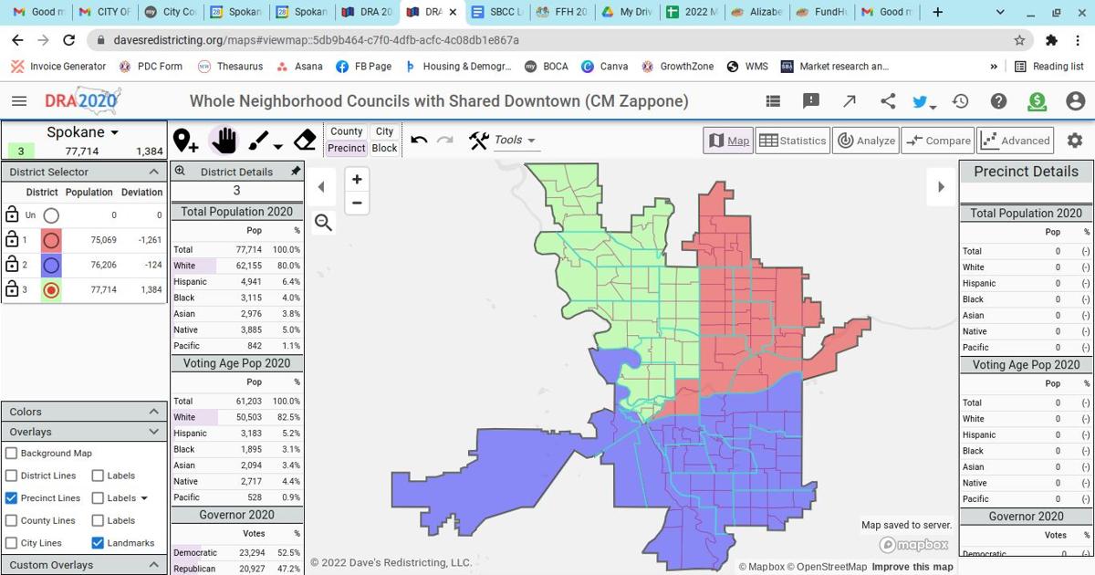Screen dimensions: 1095x575
Task: Switch to the Analyze view
Action: pyautogui.click(x=867, y=141)
